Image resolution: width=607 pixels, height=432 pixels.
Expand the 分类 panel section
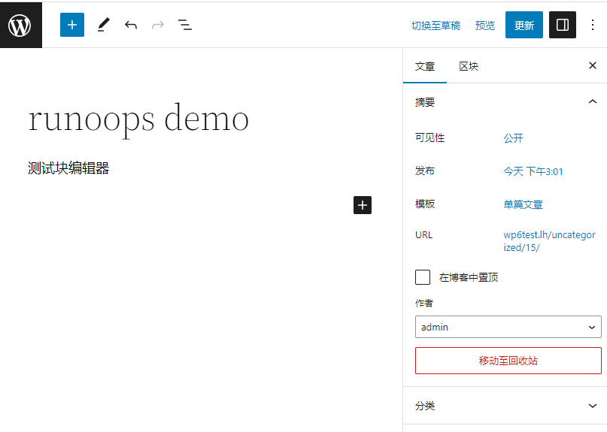point(592,406)
